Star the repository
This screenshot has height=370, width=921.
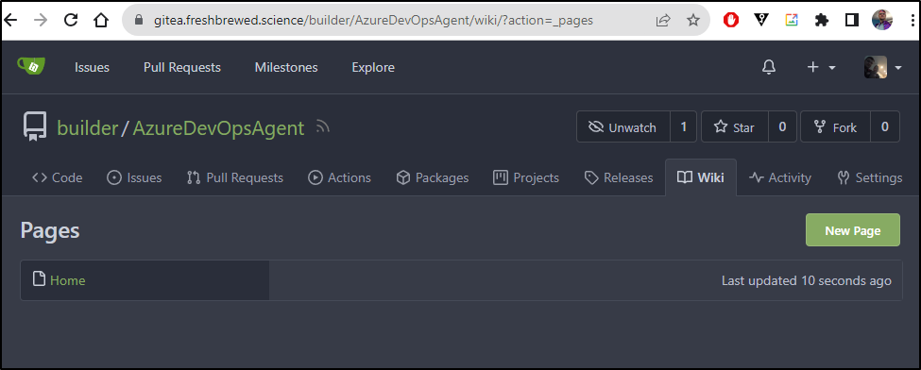pyautogui.click(x=735, y=126)
